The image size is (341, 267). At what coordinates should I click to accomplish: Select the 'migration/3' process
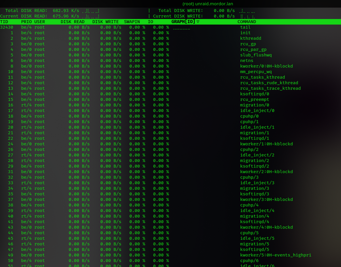[x=255, y=188]
